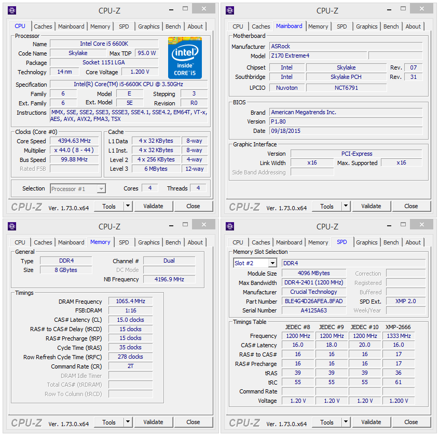Select Caches tab in Mainboard window
The height and width of the screenshot is (436, 439).
pos(260,26)
